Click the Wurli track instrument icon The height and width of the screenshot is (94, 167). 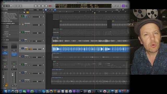(23, 64)
